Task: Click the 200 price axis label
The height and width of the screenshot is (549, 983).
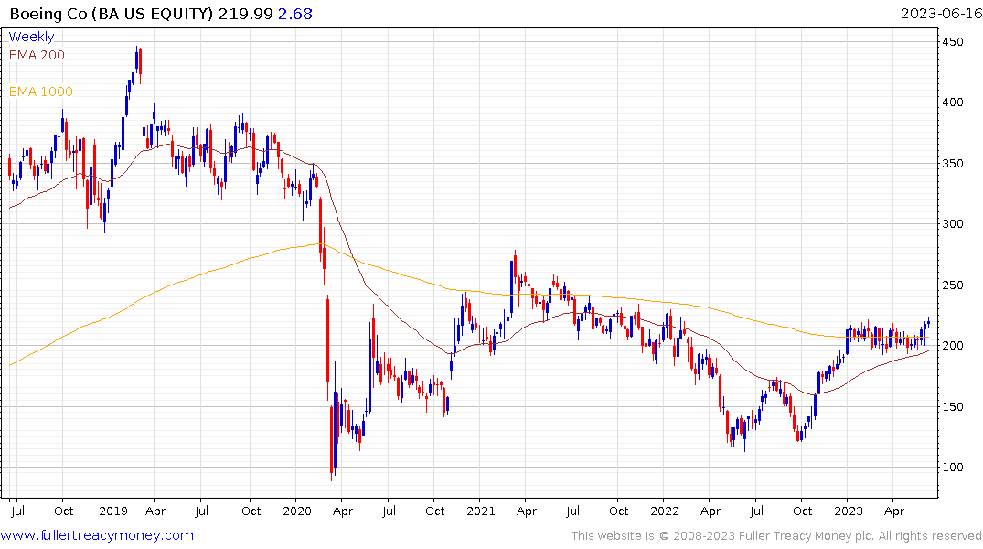Action: (952, 346)
